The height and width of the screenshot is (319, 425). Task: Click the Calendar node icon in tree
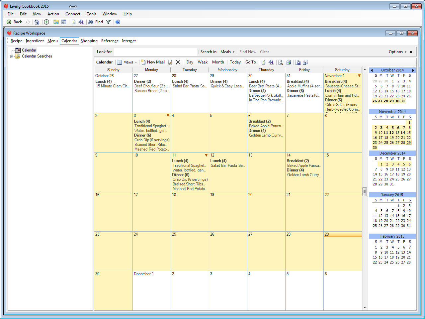click(18, 50)
